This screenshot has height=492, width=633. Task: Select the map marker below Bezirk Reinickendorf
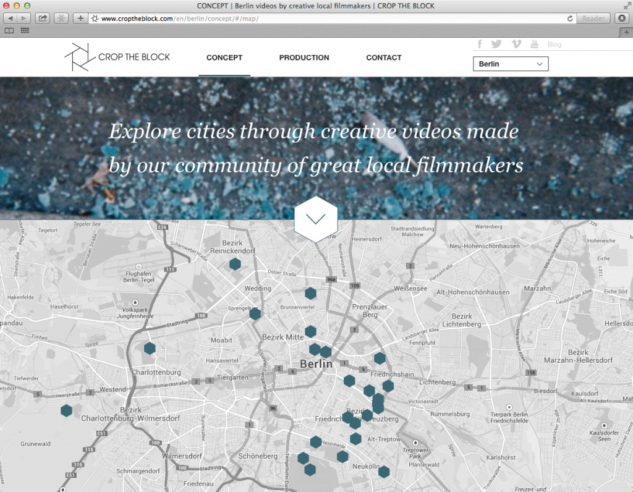coord(235,264)
